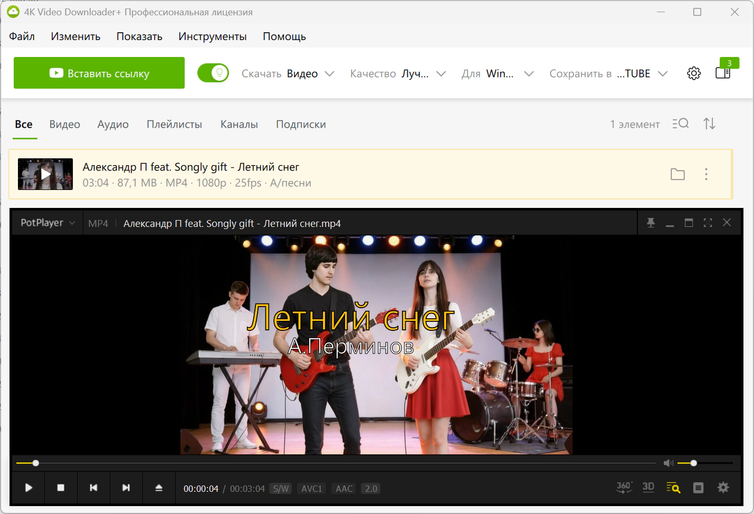The height and width of the screenshot is (514, 754).
Task: Open PotPlayer preferences gear
Action: coord(723,488)
